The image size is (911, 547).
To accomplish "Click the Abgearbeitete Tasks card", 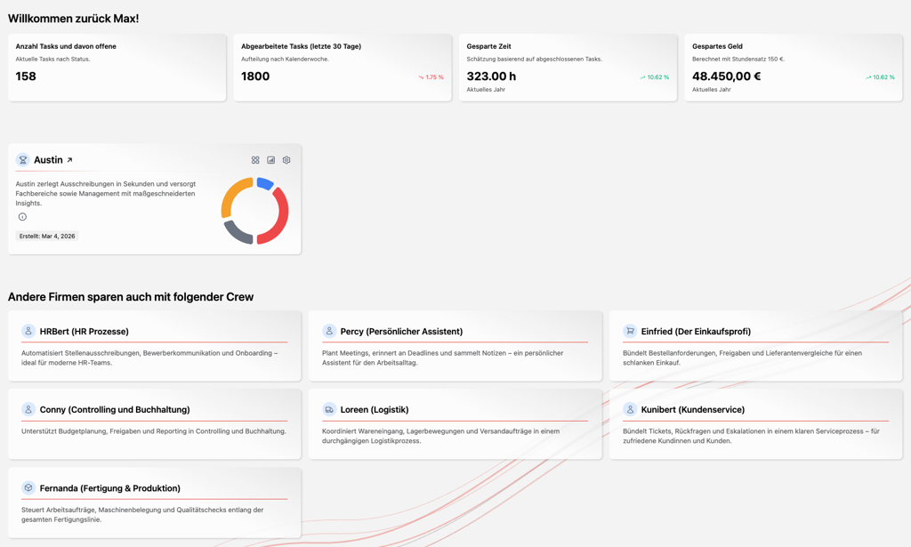I will point(342,68).
